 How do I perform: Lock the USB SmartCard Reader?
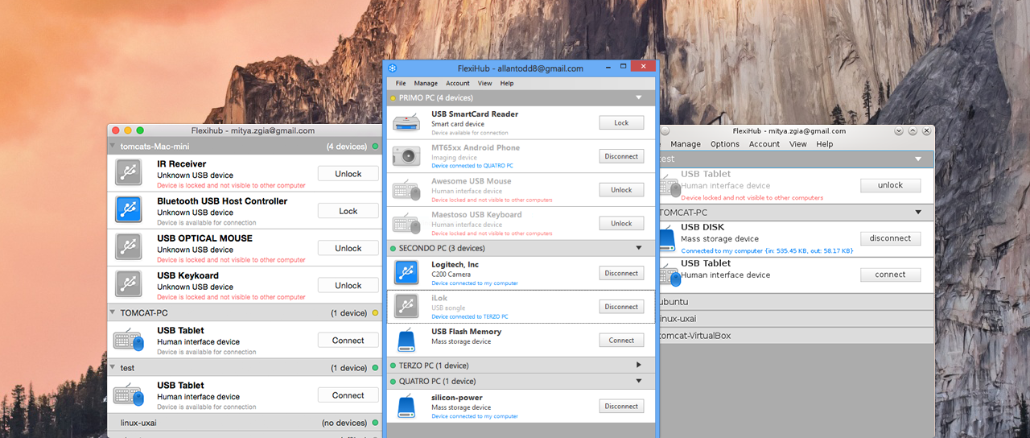tap(621, 123)
